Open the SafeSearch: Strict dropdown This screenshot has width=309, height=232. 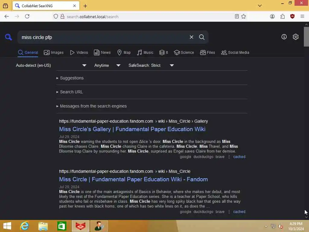(151, 65)
